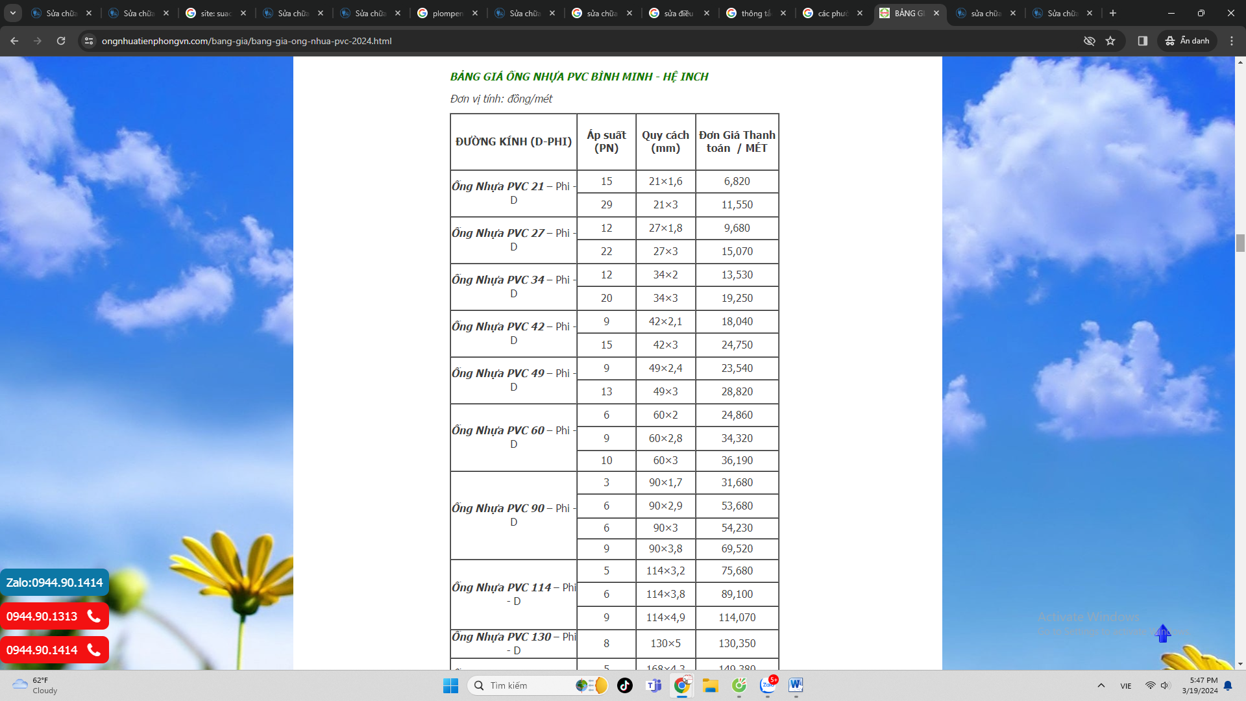Switch to the 'site: suac' tab

click(216, 13)
